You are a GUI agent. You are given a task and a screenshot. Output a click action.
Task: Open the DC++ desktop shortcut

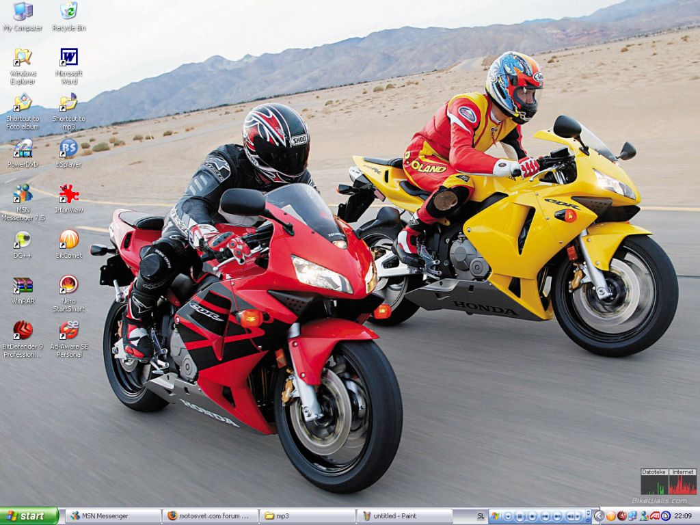(23, 244)
